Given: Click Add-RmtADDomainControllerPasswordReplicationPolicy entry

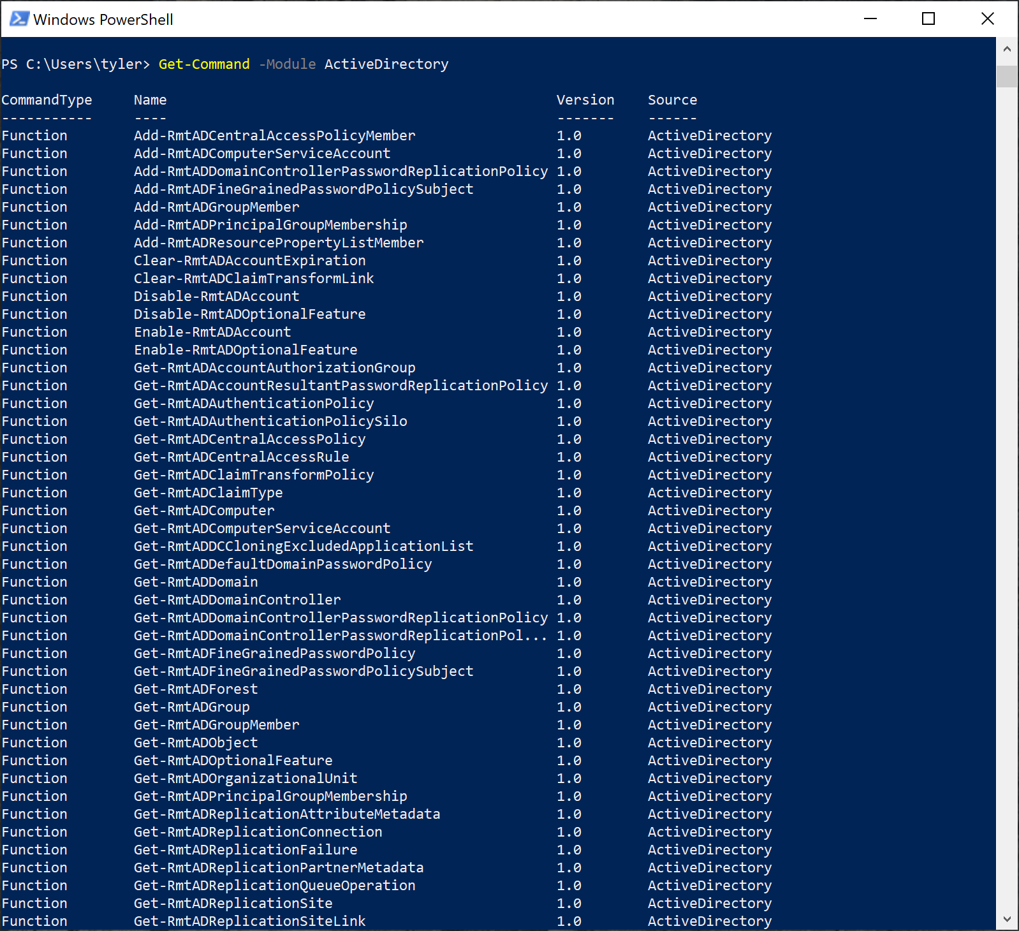Looking at the screenshot, I should pos(341,172).
